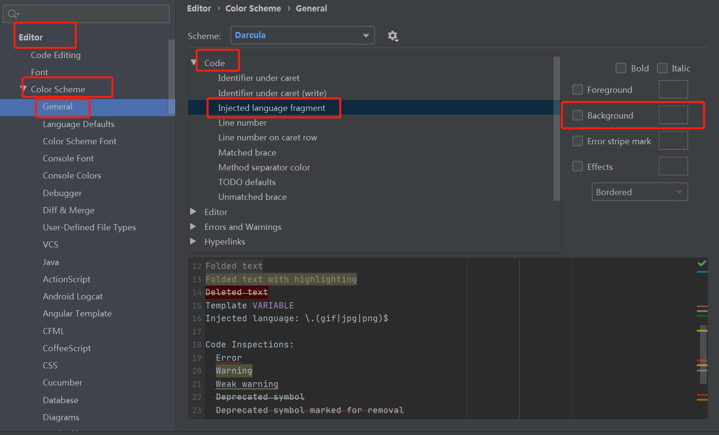Select Unmatched brace item

253,197
